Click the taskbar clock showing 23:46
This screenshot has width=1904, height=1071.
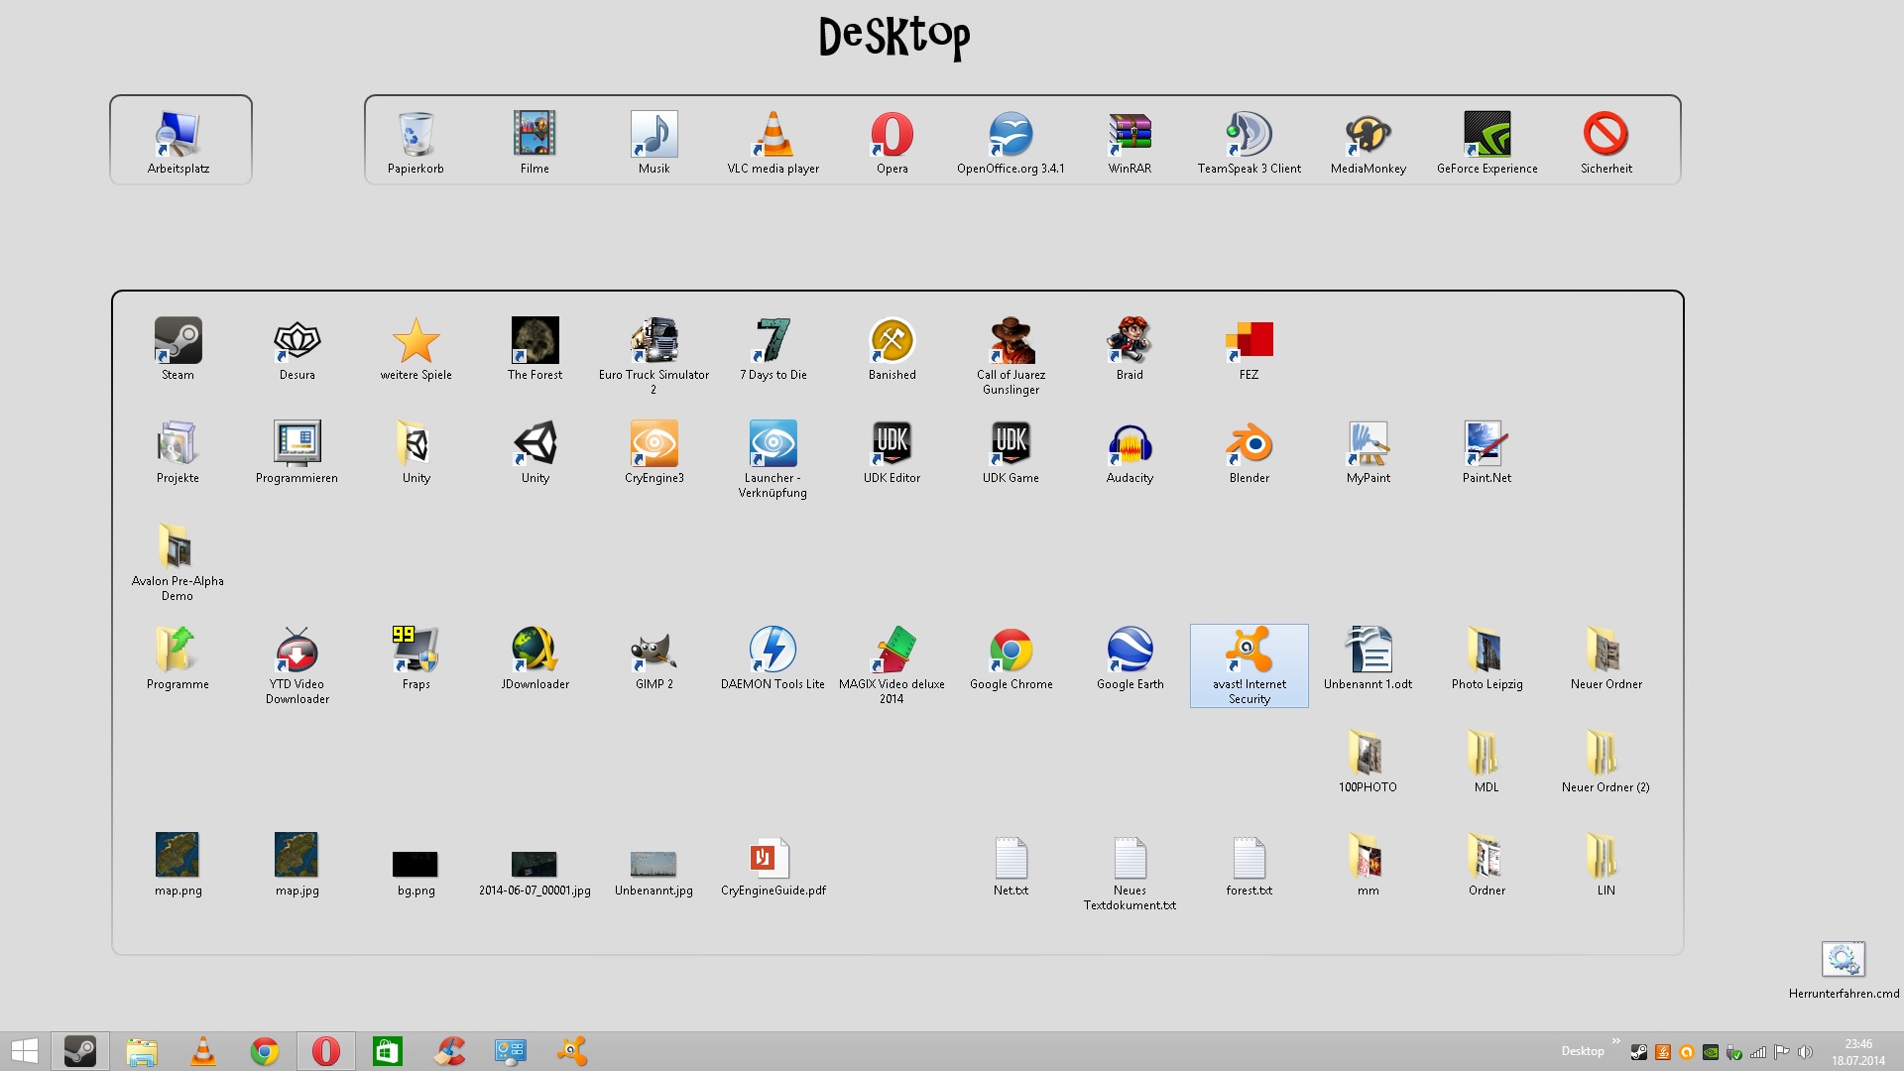[x=1858, y=1051]
